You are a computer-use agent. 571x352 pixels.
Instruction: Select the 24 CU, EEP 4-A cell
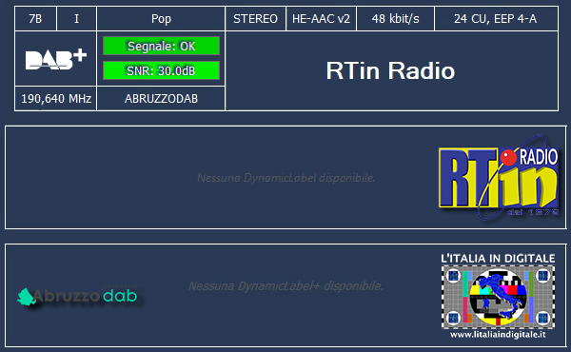[x=496, y=19]
